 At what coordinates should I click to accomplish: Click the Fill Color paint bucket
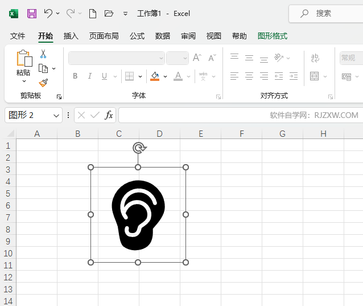click(x=155, y=76)
